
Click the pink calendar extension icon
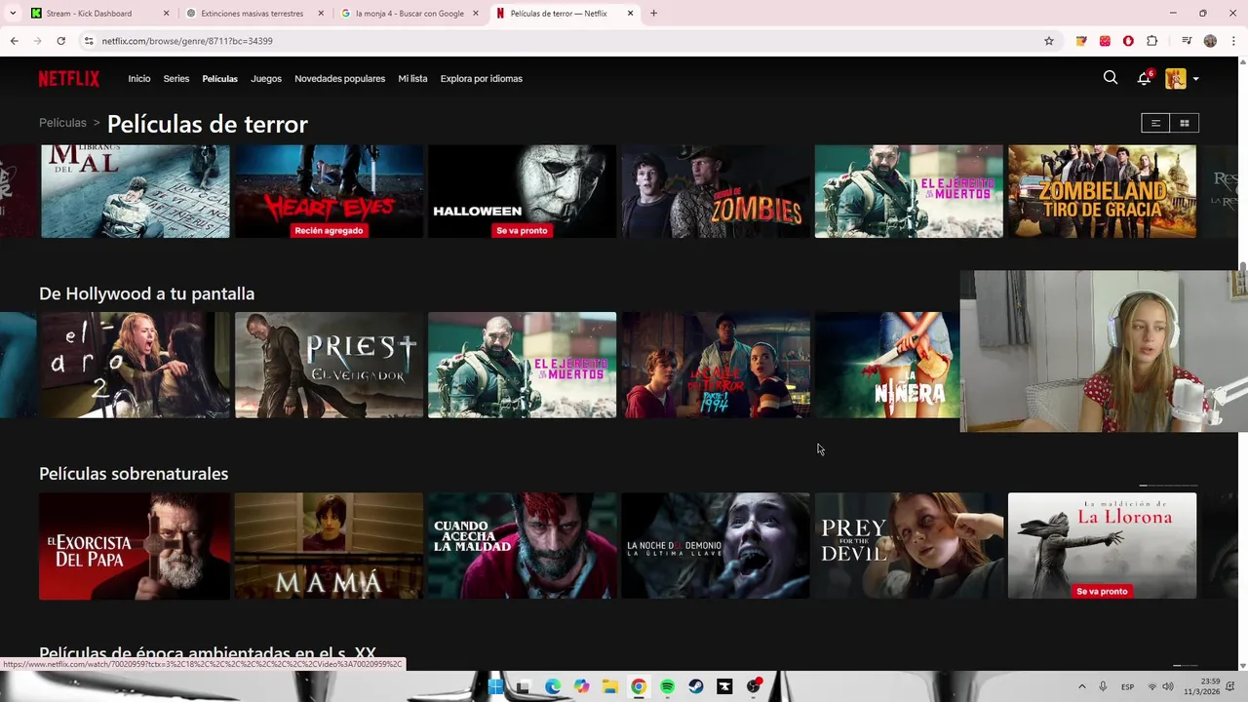[x=1105, y=41]
